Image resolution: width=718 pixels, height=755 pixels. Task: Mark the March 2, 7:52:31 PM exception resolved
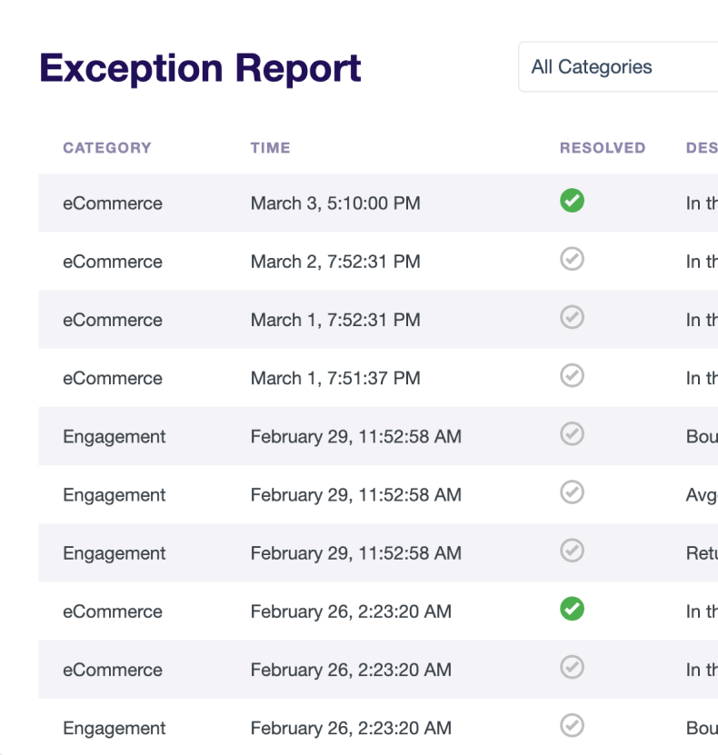(572, 260)
